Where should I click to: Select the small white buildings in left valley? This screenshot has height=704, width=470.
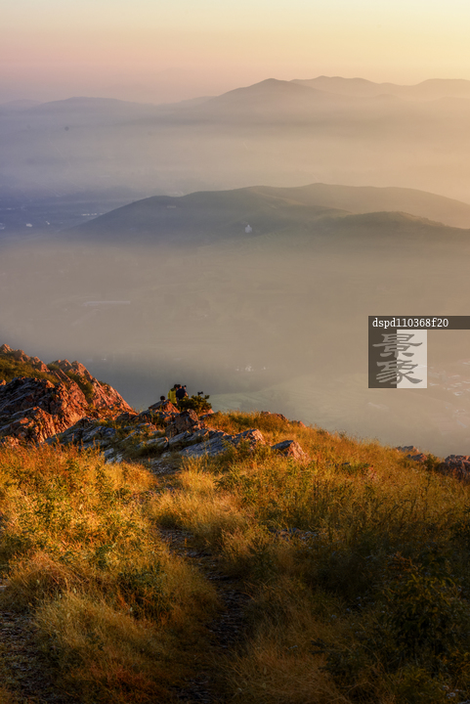pyautogui.click(x=59, y=219)
